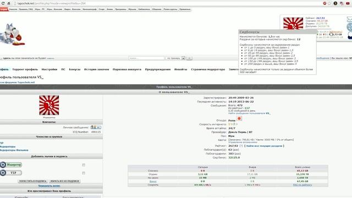Click the VIP badge icon
Screen dimensions: 352x198
11,173
